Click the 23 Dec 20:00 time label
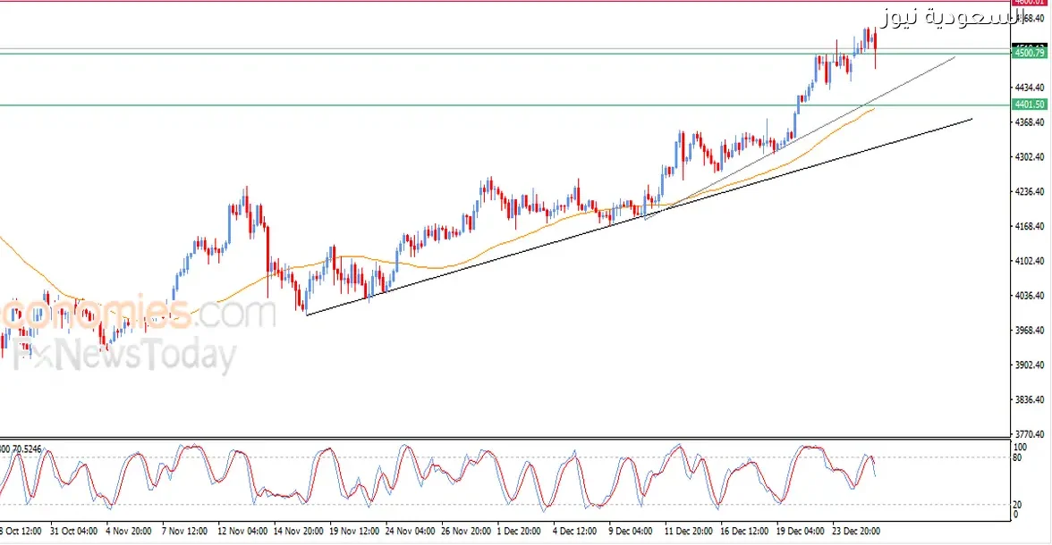The image size is (1052, 545). [857, 531]
